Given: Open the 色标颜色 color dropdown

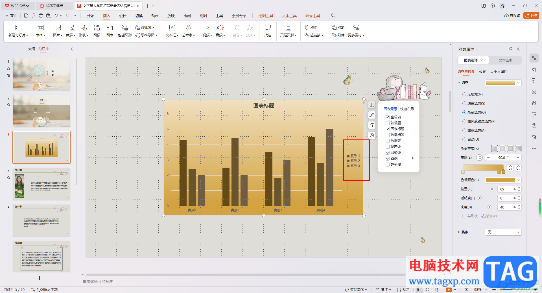Looking at the screenshot, I should (503, 180).
